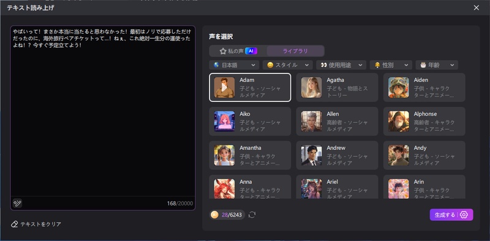The height and width of the screenshot is (241, 490).
Task: Click the Ariel voice name label
Action: (332, 182)
